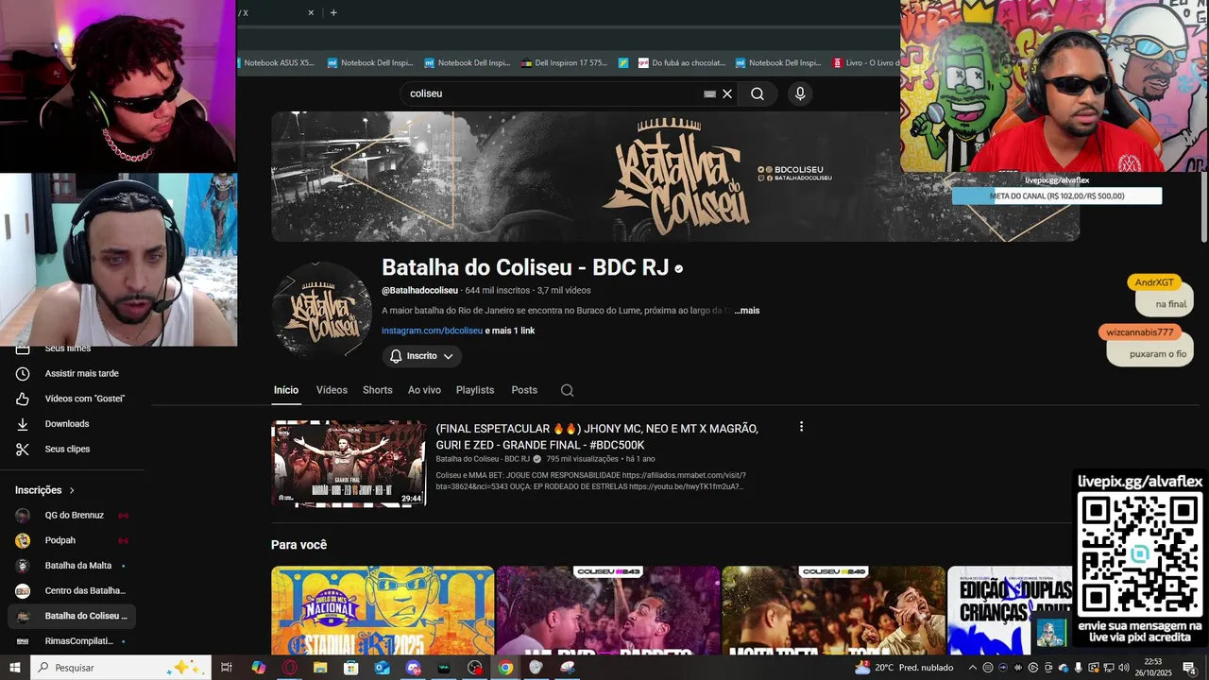
Task: Show hidden tray icons chevron
Action: coord(972,668)
